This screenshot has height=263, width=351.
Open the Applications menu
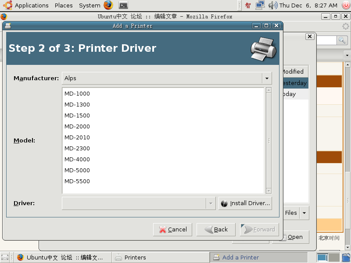tap(32, 5)
